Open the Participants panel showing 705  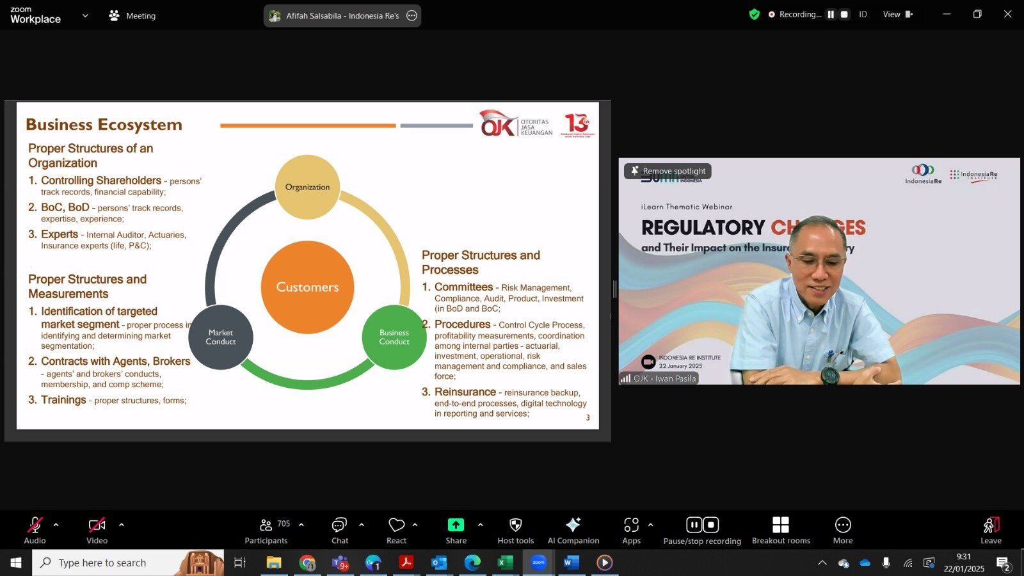[267, 531]
